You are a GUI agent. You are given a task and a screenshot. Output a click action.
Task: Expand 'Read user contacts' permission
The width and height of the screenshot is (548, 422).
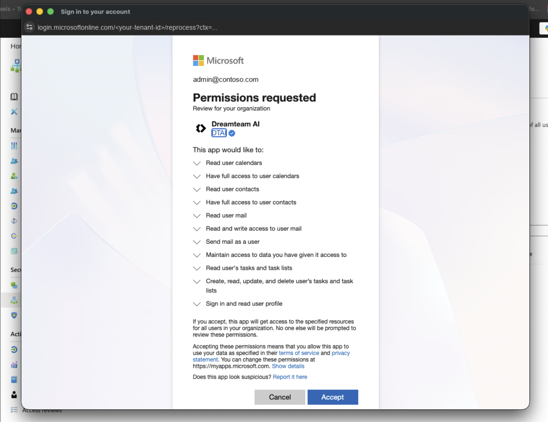[x=197, y=189]
